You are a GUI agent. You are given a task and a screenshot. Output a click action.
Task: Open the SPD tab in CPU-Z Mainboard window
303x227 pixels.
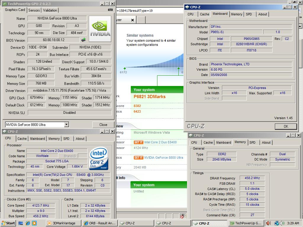(249, 14)
